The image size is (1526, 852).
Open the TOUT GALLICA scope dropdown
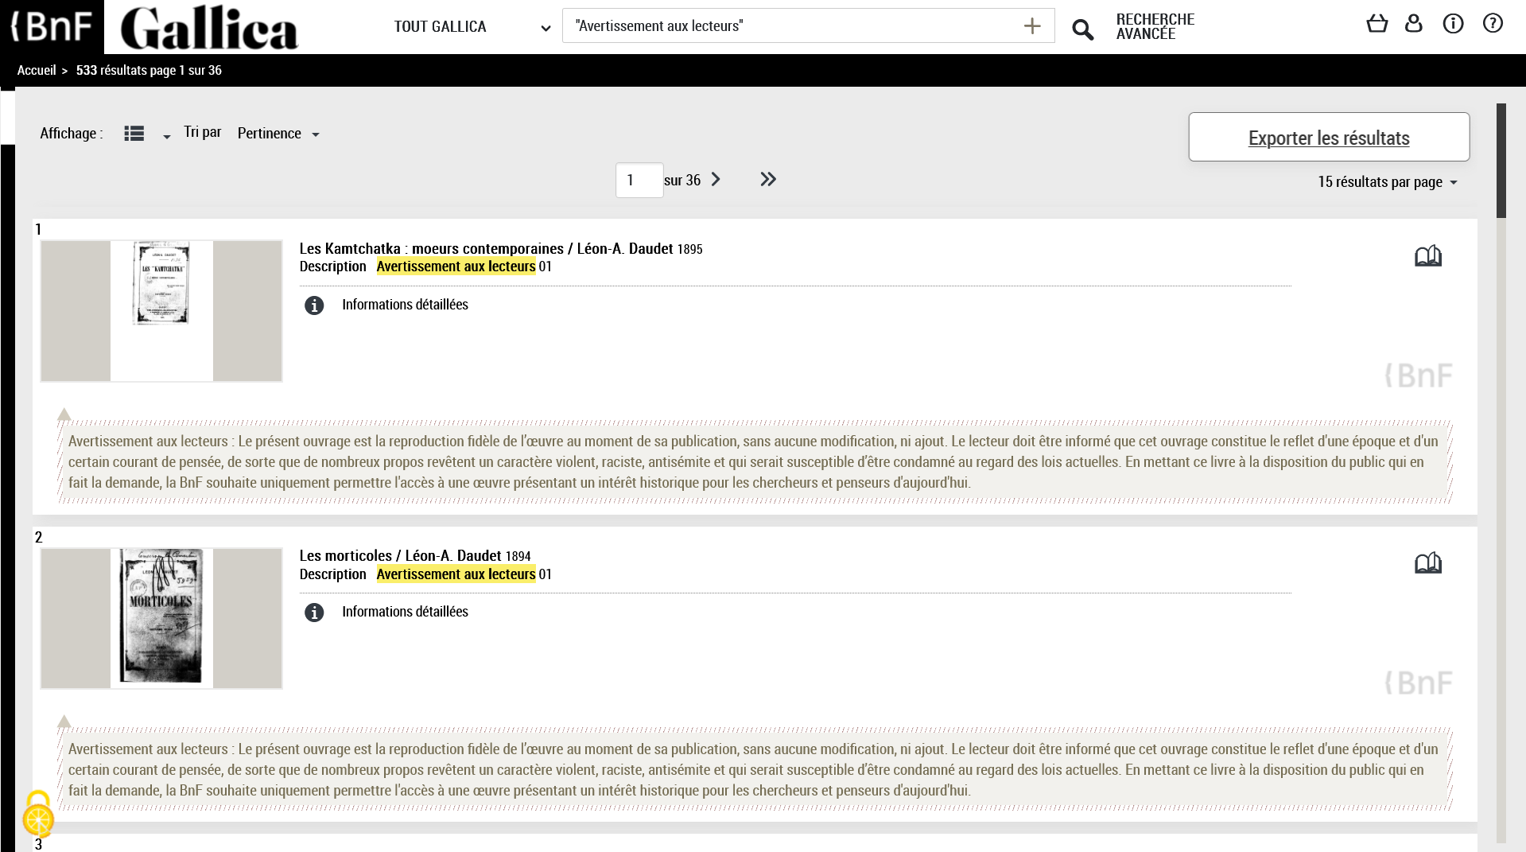pos(472,27)
